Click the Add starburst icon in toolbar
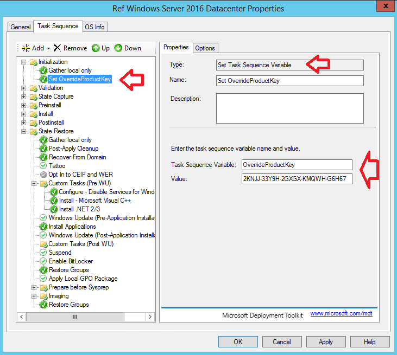Screen dimensions: 397x355 tap(25, 48)
